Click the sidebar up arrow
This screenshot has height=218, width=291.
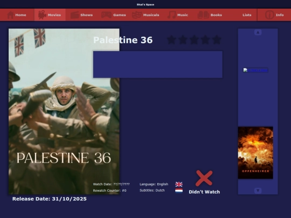[258, 32]
